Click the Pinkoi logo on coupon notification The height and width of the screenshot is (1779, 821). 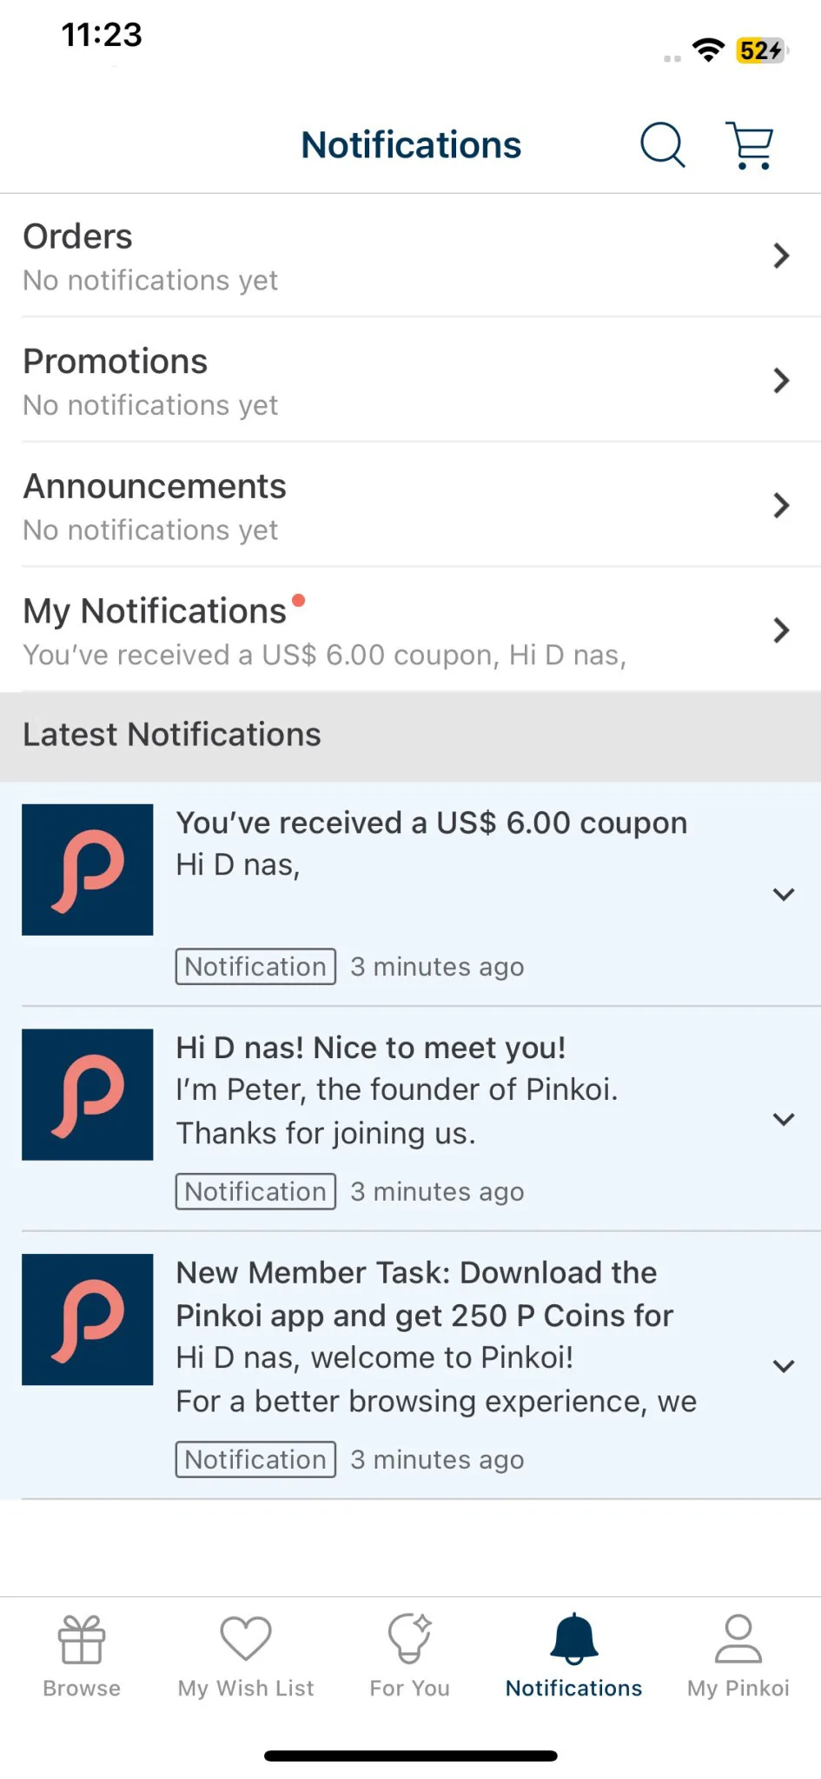tap(88, 870)
